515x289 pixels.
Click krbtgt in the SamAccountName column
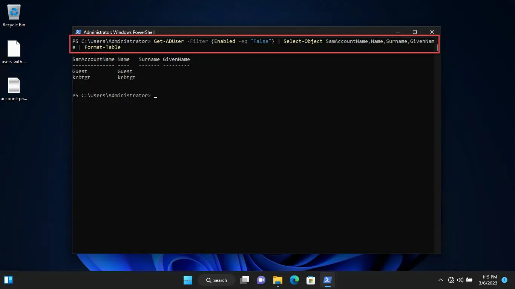tap(81, 77)
